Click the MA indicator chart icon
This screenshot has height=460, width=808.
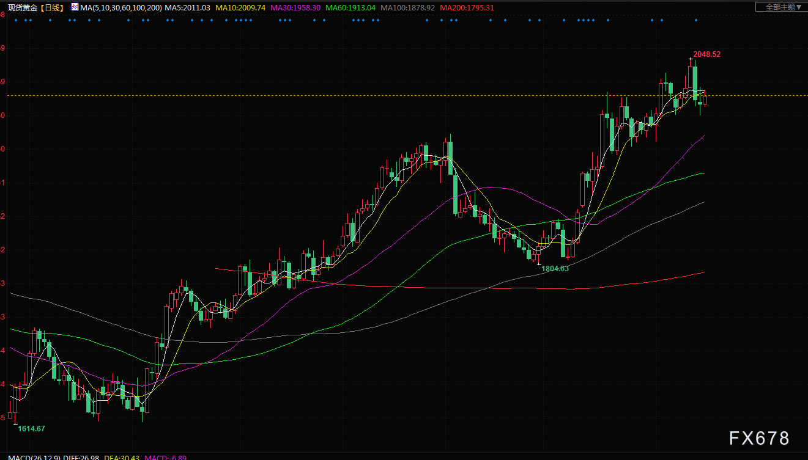75,7
